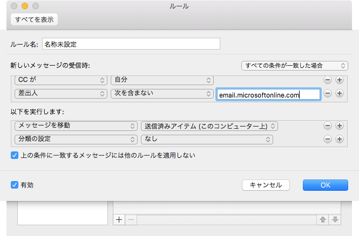Move rule down with down arrow

coord(335,220)
